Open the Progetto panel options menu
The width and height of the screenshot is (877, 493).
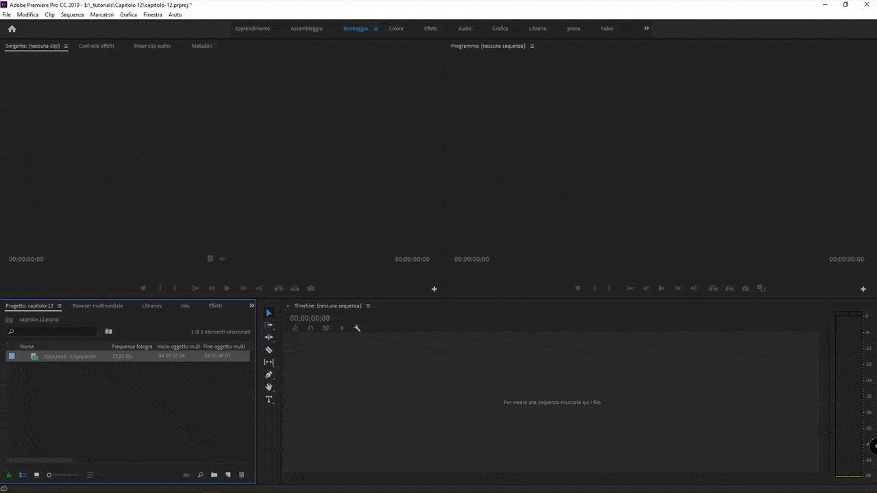pyautogui.click(x=60, y=305)
